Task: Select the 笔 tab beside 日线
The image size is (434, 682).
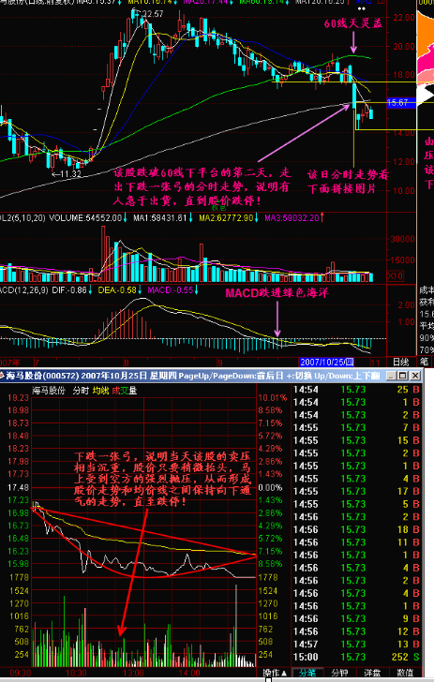Action: pyautogui.click(x=424, y=362)
